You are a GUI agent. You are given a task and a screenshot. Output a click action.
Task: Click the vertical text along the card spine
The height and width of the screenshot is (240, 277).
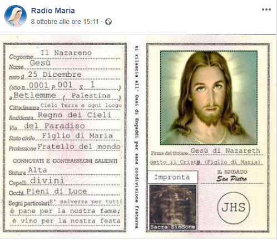pos(137,137)
